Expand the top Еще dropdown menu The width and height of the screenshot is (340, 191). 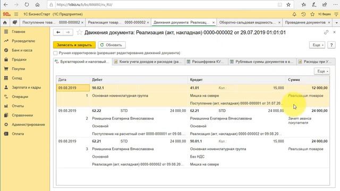pyautogui.click(x=317, y=45)
